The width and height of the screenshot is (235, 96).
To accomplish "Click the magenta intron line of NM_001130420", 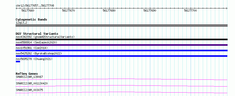I will 121,86.
